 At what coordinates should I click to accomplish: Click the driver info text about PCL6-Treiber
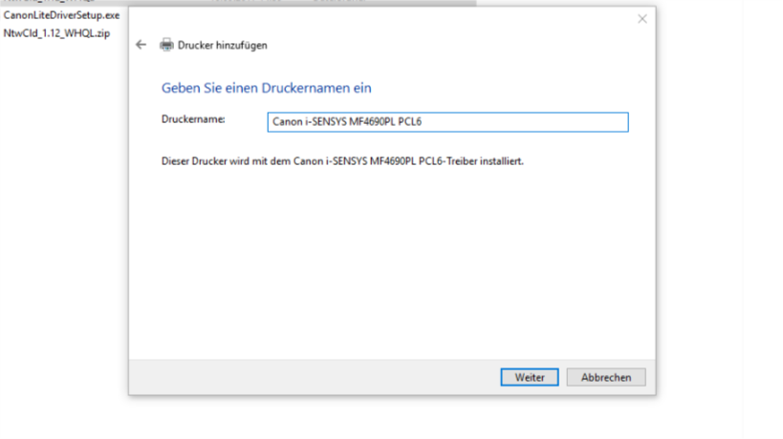click(x=342, y=161)
